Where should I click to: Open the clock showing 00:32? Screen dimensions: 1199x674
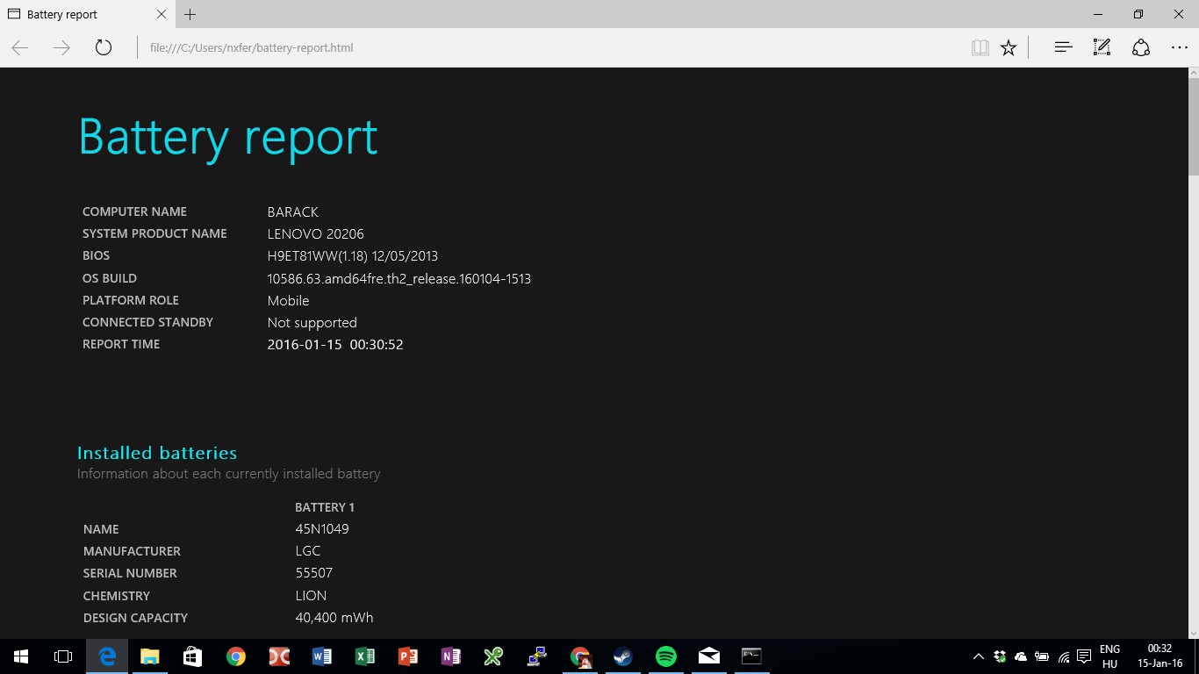point(1160,656)
